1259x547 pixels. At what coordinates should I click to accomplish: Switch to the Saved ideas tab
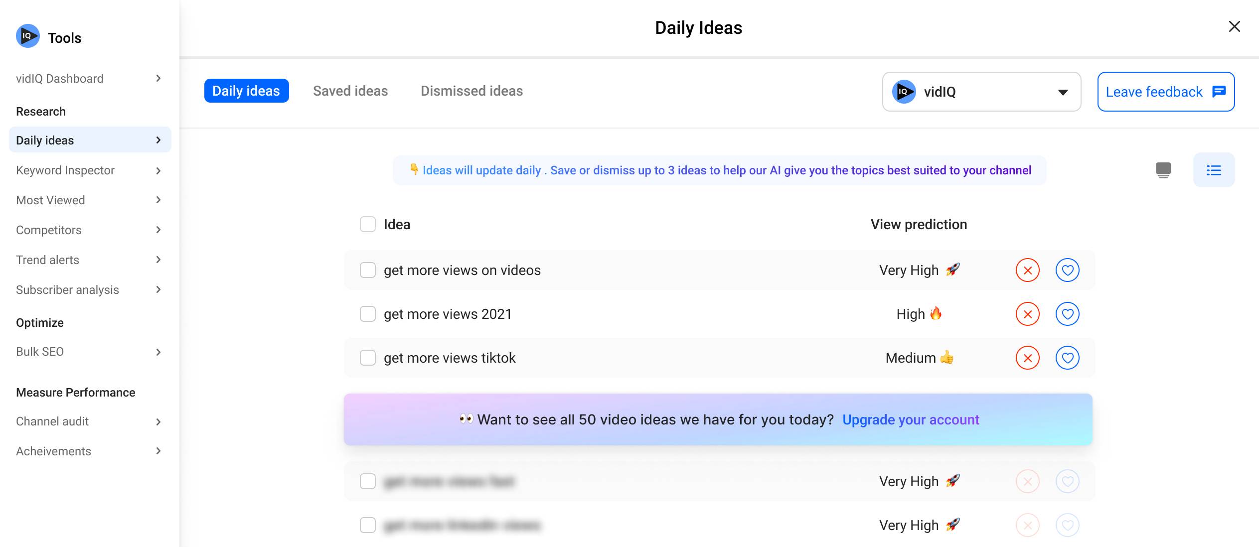[350, 91]
